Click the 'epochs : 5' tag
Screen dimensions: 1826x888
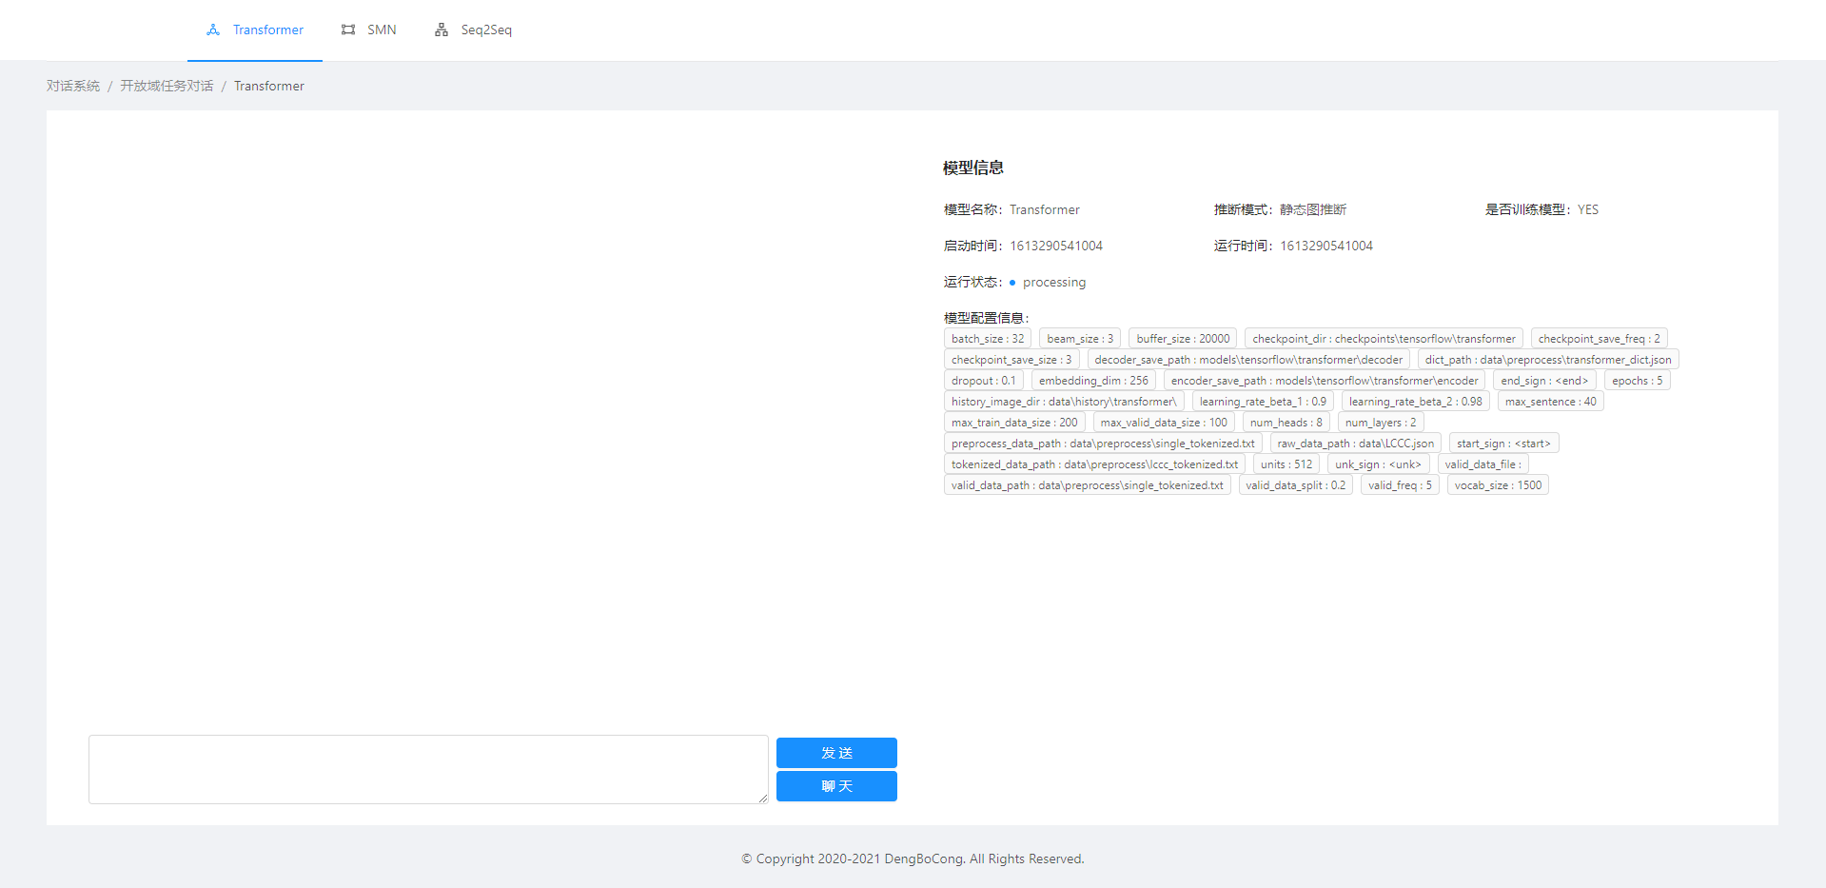tap(1637, 381)
